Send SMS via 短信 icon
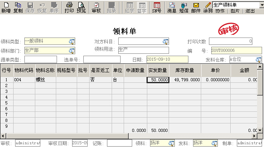The image size is (264, 147). click(184, 8)
